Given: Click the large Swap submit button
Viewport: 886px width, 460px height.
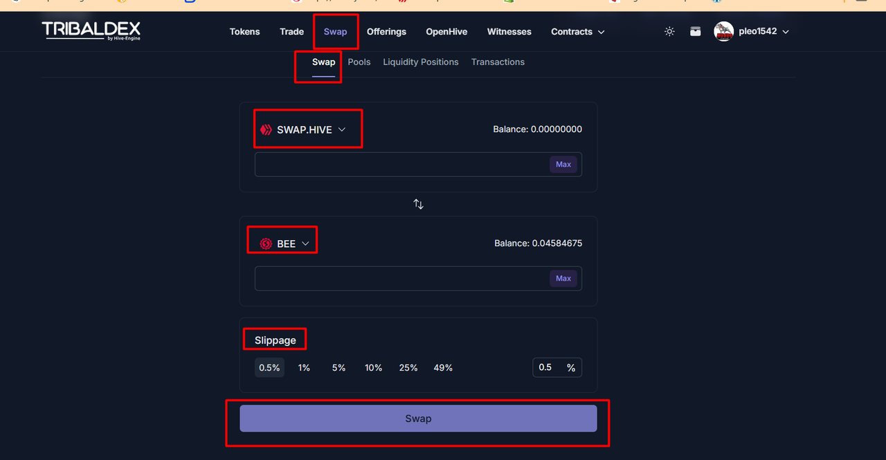Looking at the screenshot, I should pos(418,418).
